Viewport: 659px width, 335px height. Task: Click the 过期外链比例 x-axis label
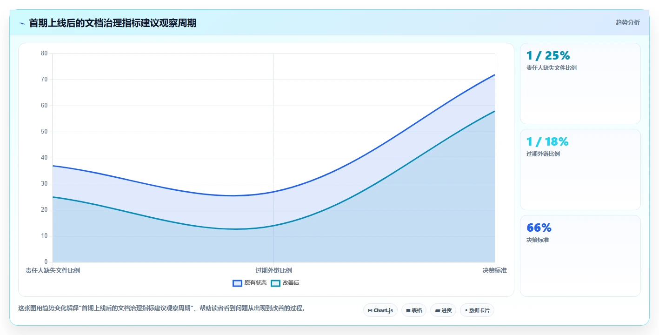coord(273,270)
